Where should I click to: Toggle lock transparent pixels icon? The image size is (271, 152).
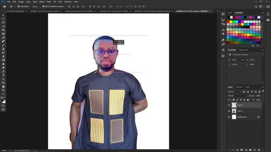(x=234, y=100)
